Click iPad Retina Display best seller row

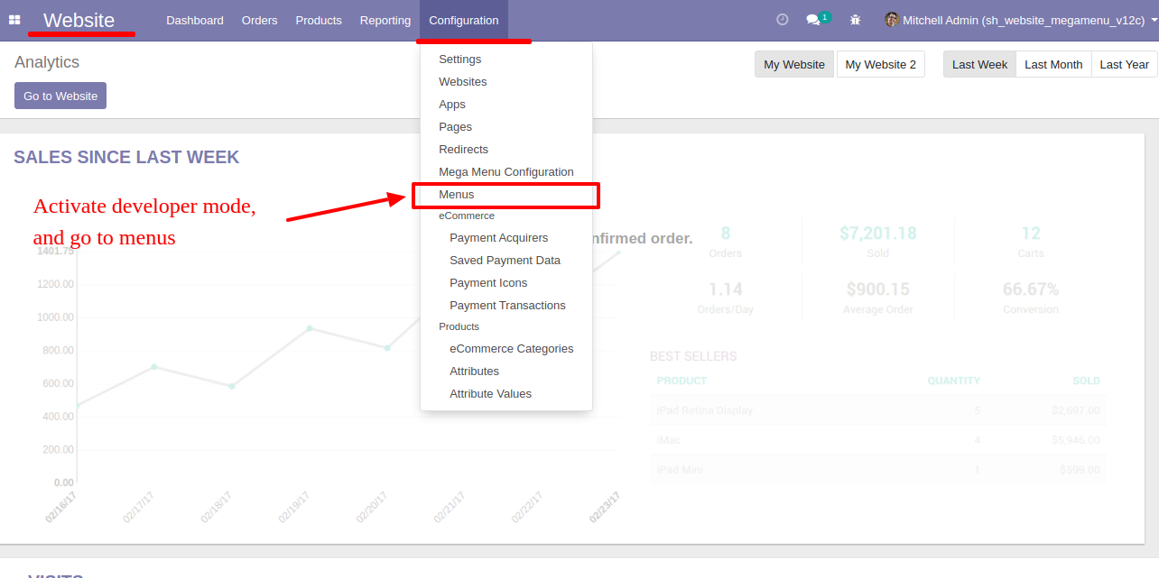878,410
